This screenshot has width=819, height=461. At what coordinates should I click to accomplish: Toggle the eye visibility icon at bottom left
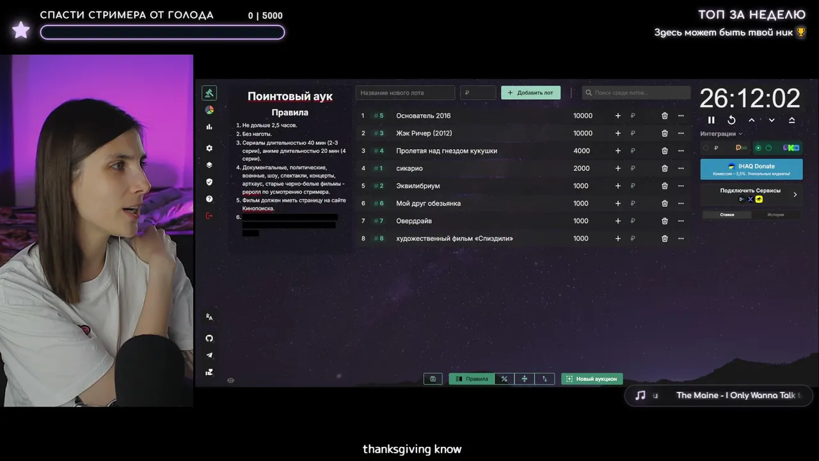[231, 380]
